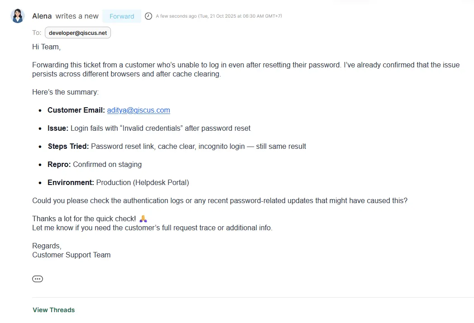Select the developer@qiscus.net recipient chip
Screen dimensions: 474x323
(x=78, y=33)
